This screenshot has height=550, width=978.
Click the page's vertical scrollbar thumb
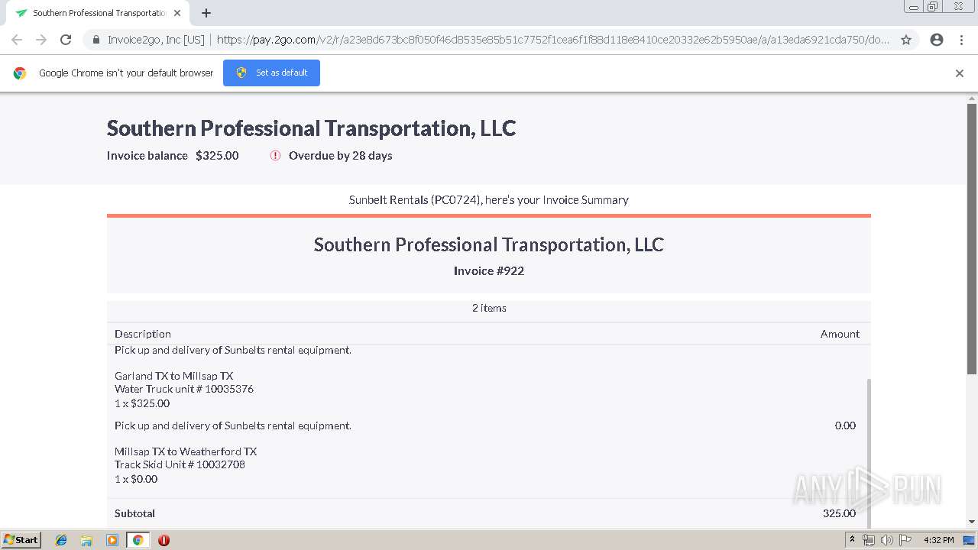pyautogui.click(x=972, y=237)
